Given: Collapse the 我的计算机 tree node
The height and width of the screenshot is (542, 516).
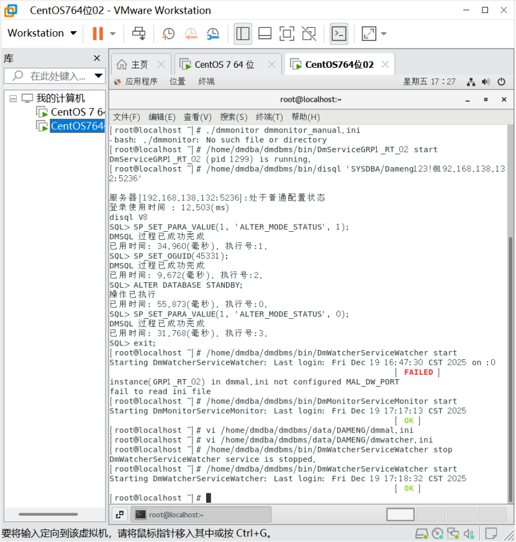Looking at the screenshot, I should coord(13,98).
